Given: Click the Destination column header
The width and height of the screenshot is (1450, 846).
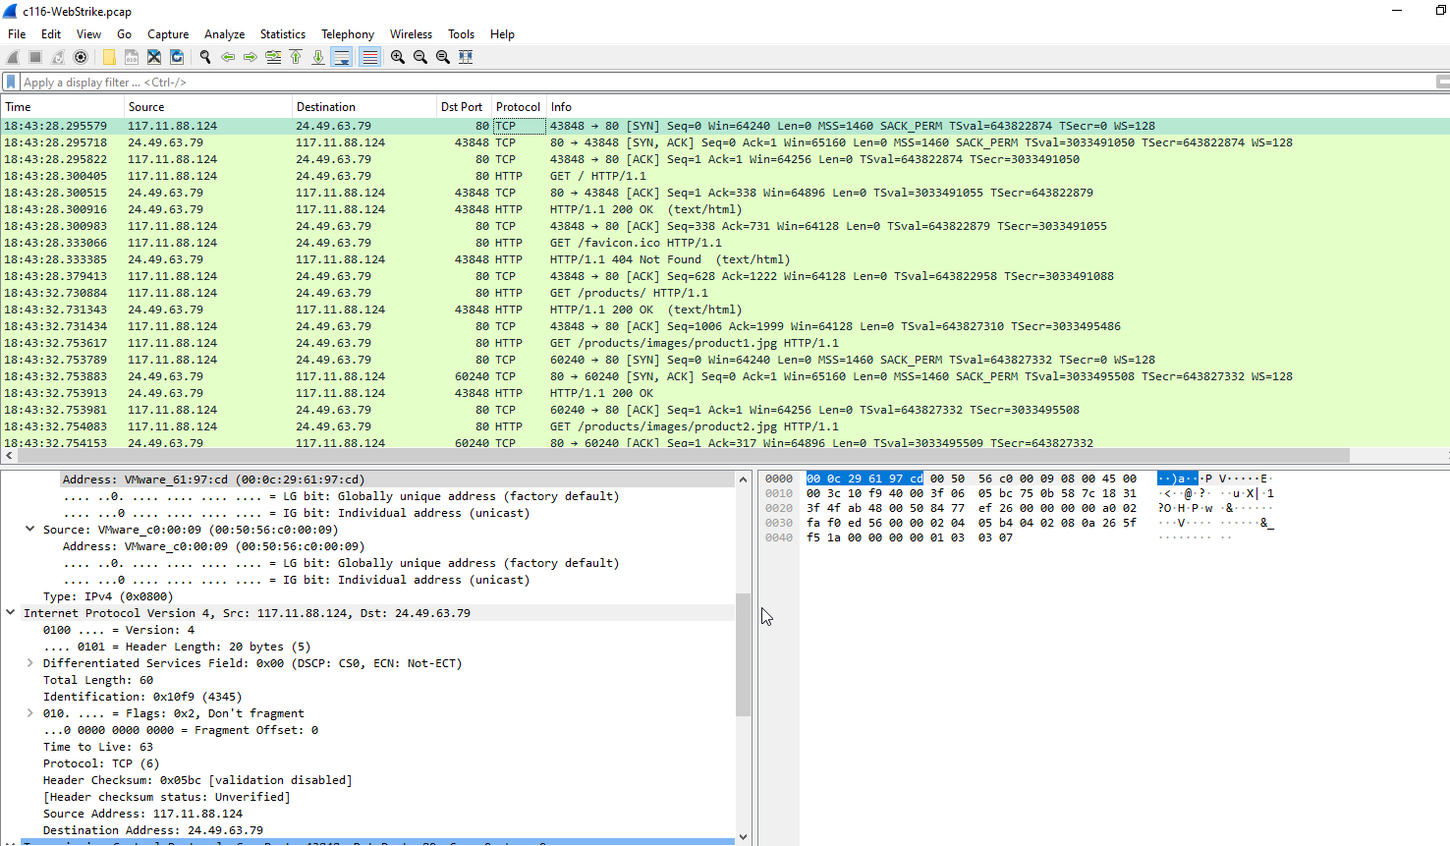Looking at the screenshot, I should tap(326, 107).
